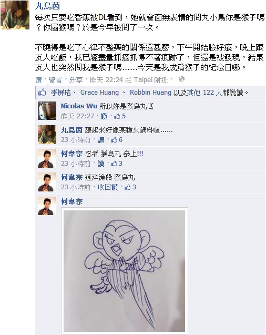Toggle 收回讚 on 遠洋漁船 comment

tap(108, 187)
